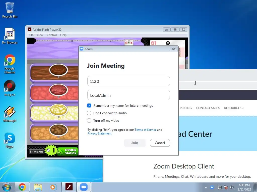Close the Zoom Join Meeting dialog

173,49
